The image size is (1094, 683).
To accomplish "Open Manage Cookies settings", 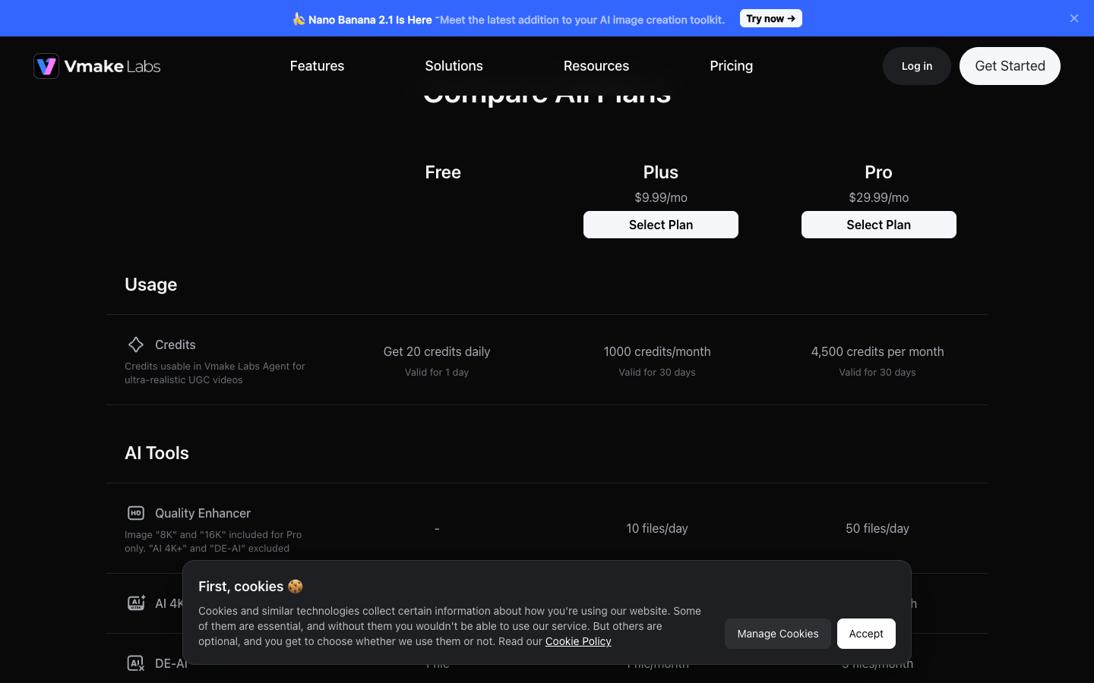I will pyautogui.click(x=778, y=634).
